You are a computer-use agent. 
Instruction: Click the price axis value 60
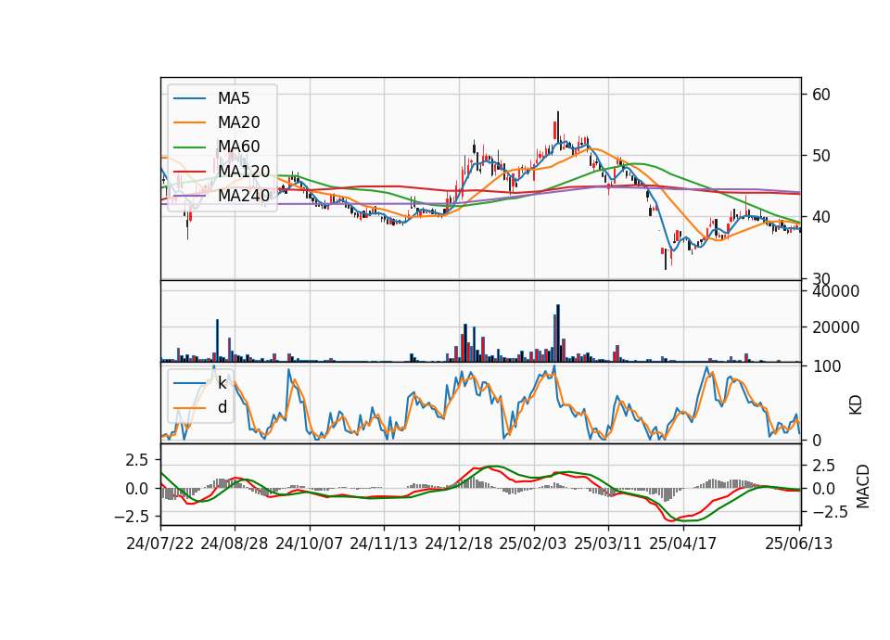(821, 95)
